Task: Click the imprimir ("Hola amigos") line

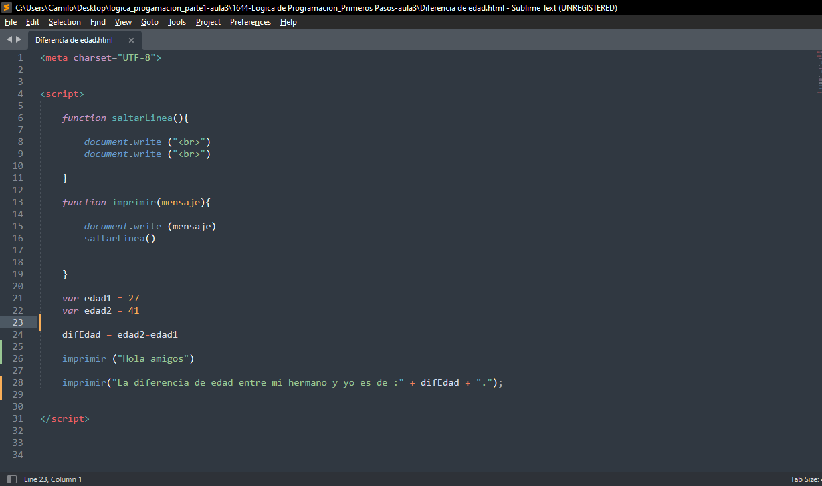Action: tap(128, 358)
